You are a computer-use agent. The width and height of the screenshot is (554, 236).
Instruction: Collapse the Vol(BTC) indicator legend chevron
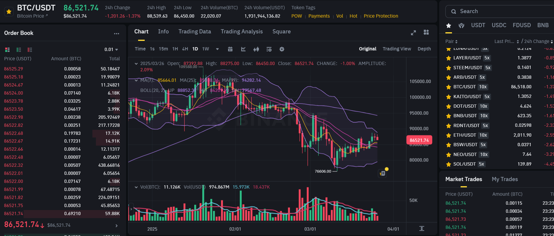click(136, 187)
